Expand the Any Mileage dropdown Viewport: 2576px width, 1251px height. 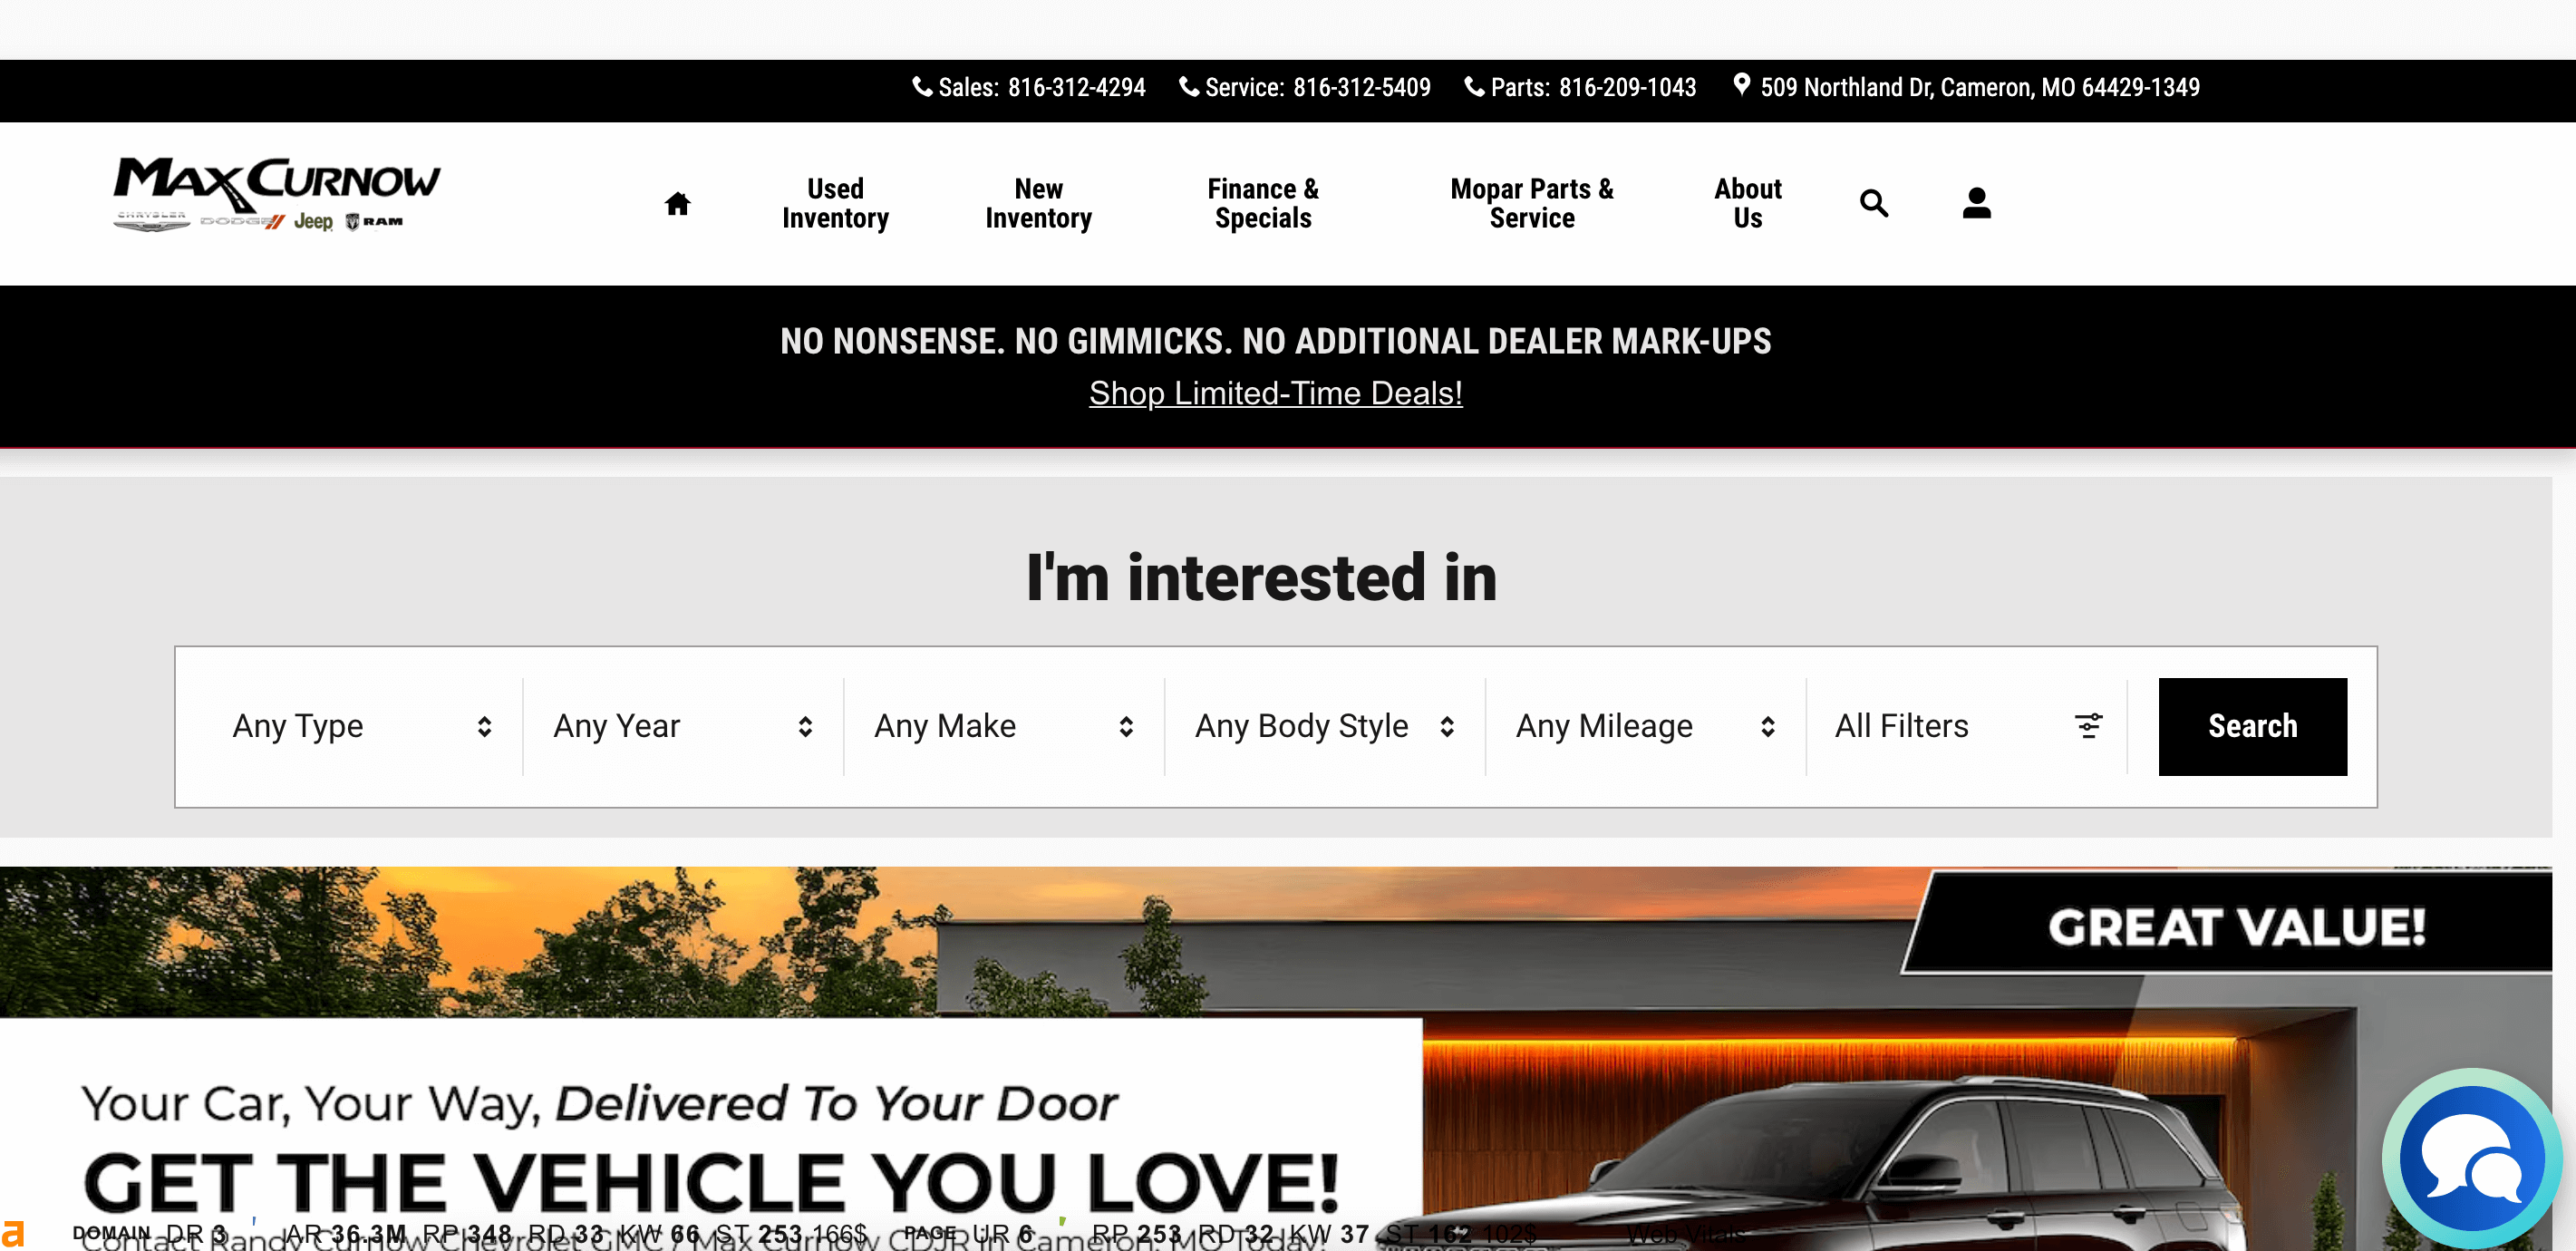(1645, 726)
